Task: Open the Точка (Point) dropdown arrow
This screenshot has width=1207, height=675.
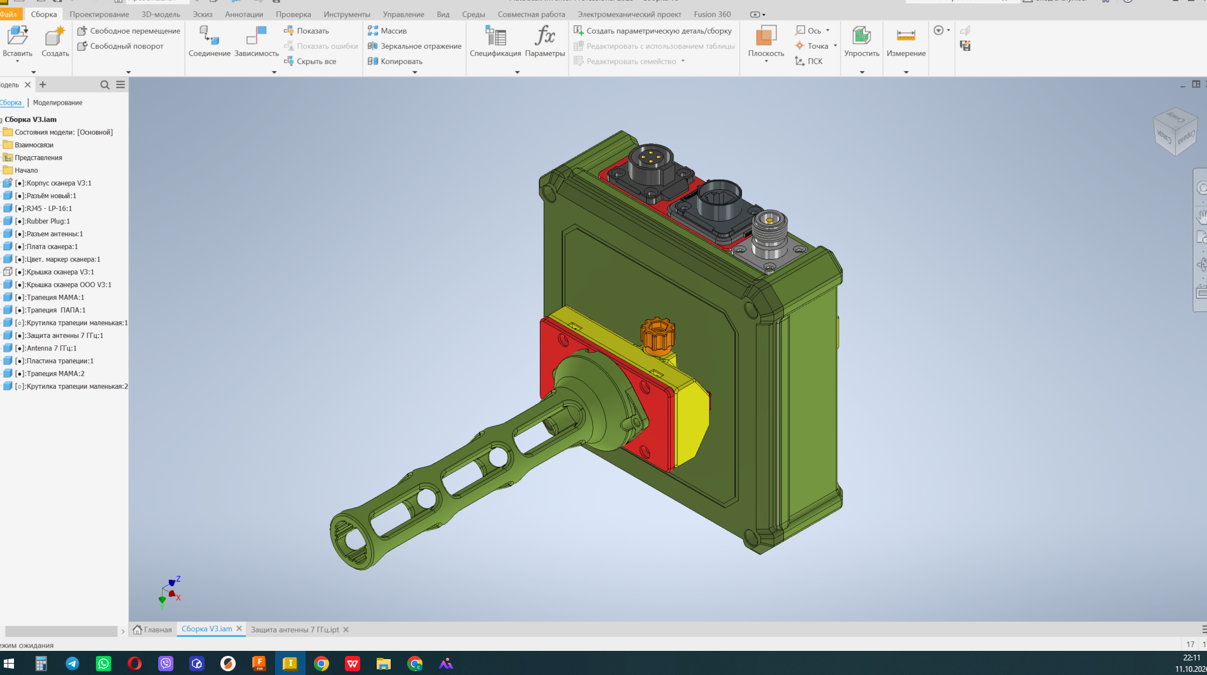Action: click(835, 46)
